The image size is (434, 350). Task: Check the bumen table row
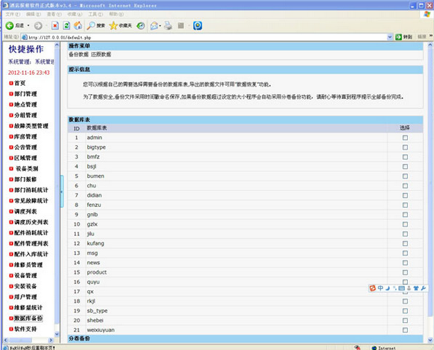point(405,176)
